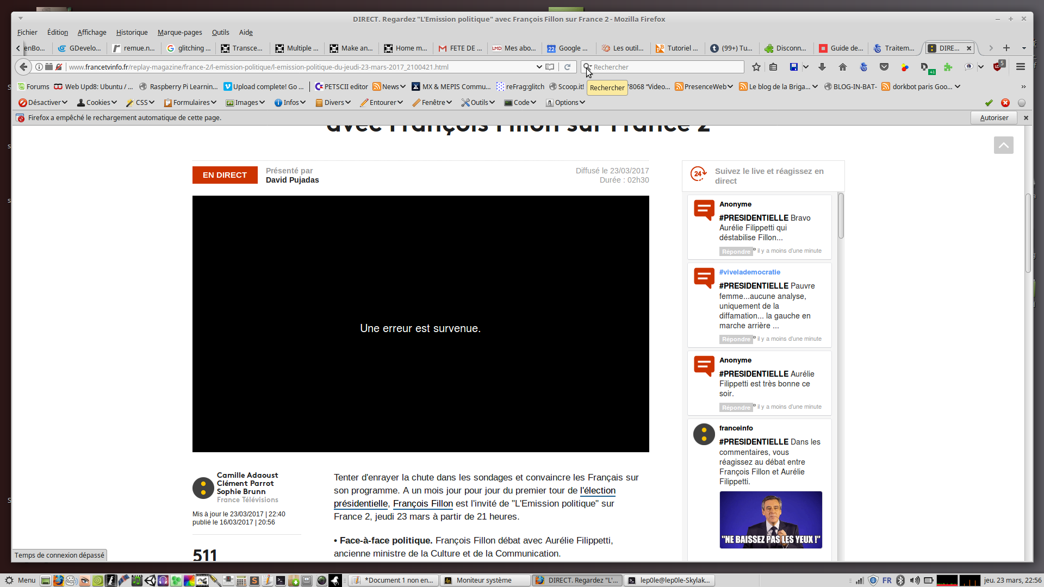Image resolution: width=1044 pixels, height=587 pixels.
Task: Click the Autoriser button
Action: click(993, 117)
